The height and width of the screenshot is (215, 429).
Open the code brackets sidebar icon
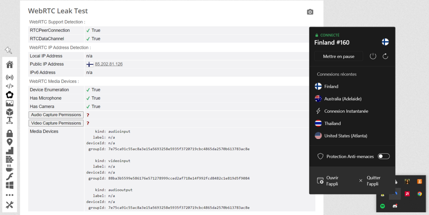coord(10,86)
